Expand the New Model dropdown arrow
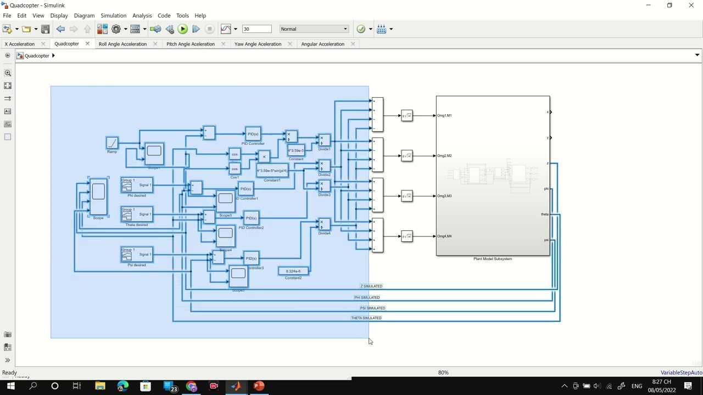Viewport: 703px width, 395px height. coord(16,29)
